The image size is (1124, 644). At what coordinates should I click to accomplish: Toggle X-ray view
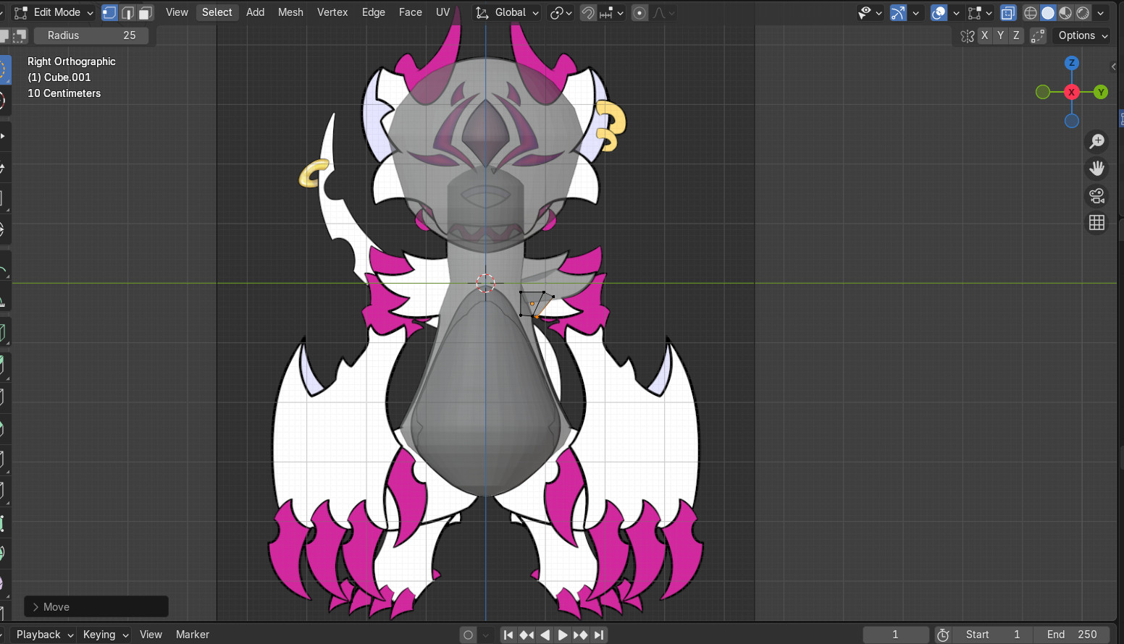[x=1008, y=12]
